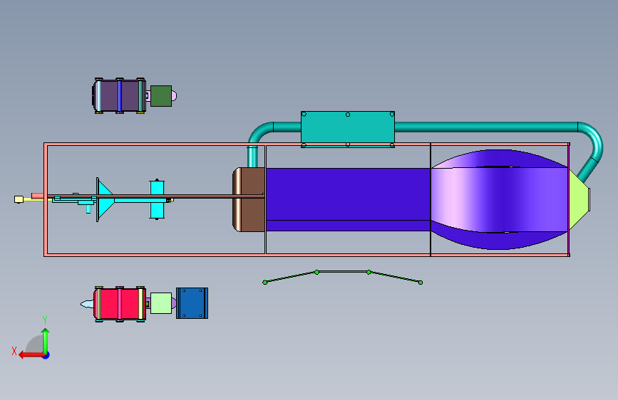
Task: Select the dark green box beside purple tank
Action: pos(161,96)
